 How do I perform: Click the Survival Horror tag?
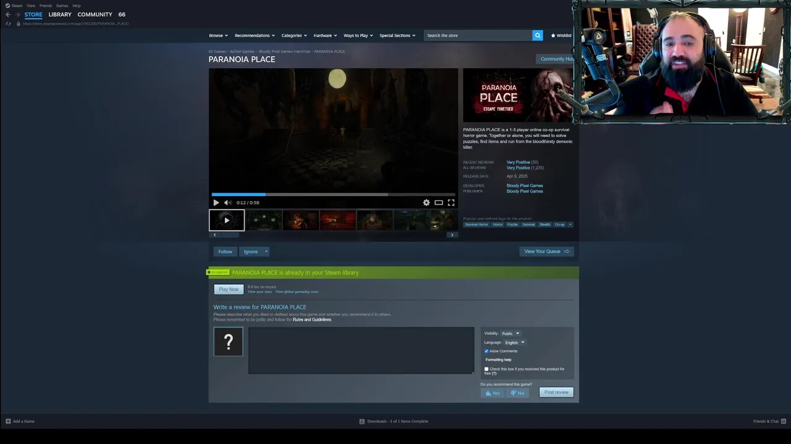tap(476, 224)
